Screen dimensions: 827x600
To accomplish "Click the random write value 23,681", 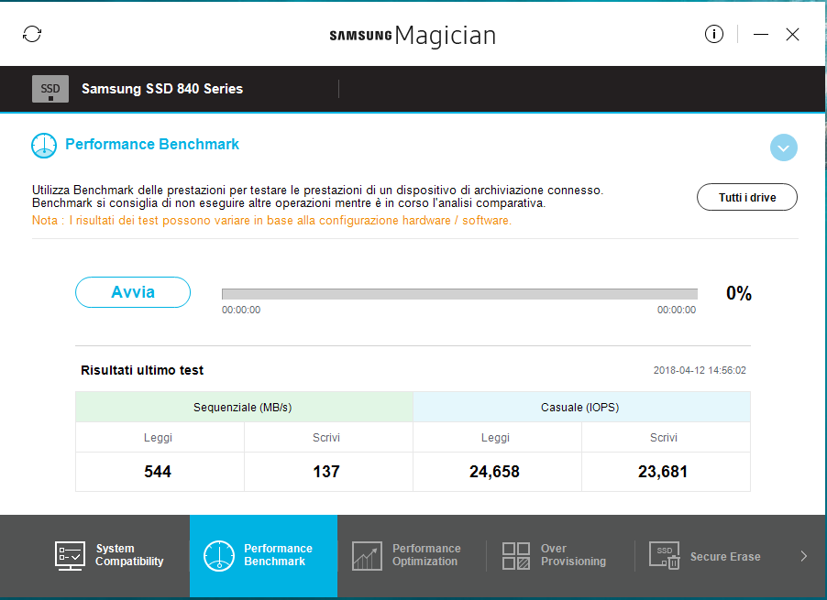I will point(663,472).
